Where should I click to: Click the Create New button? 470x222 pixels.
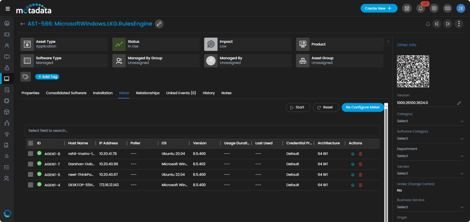(379, 8)
